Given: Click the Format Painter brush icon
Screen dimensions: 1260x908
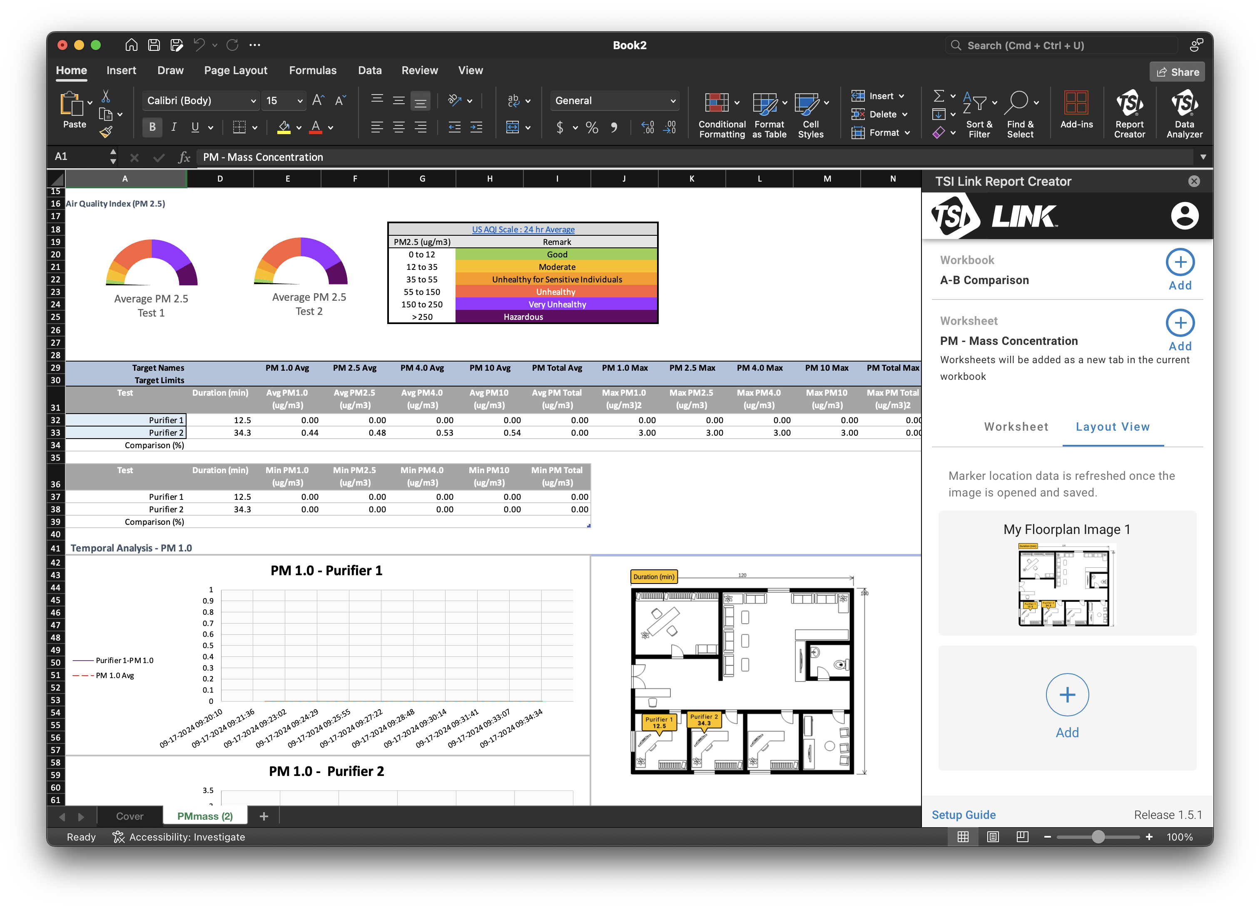Looking at the screenshot, I should pos(106,132).
